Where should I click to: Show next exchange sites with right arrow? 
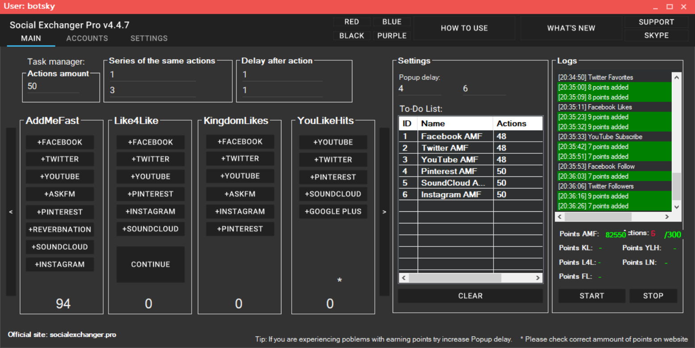click(x=384, y=212)
